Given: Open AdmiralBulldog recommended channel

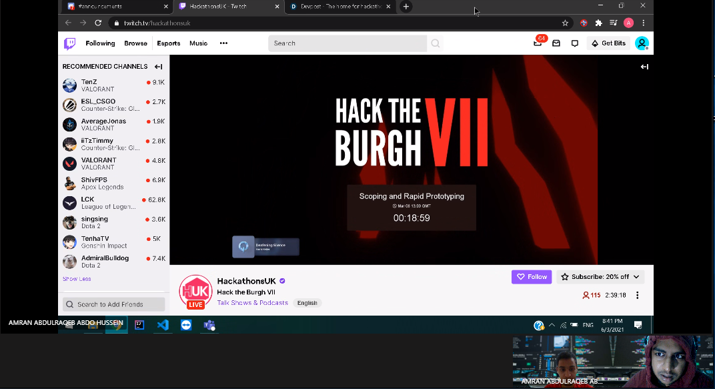Looking at the screenshot, I should pos(113,262).
